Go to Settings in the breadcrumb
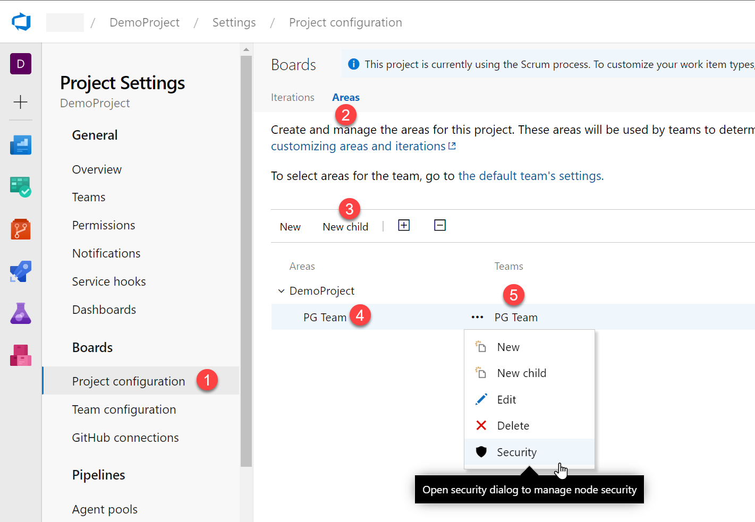Image resolution: width=755 pixels, height=522 pixels. point(234,22)
